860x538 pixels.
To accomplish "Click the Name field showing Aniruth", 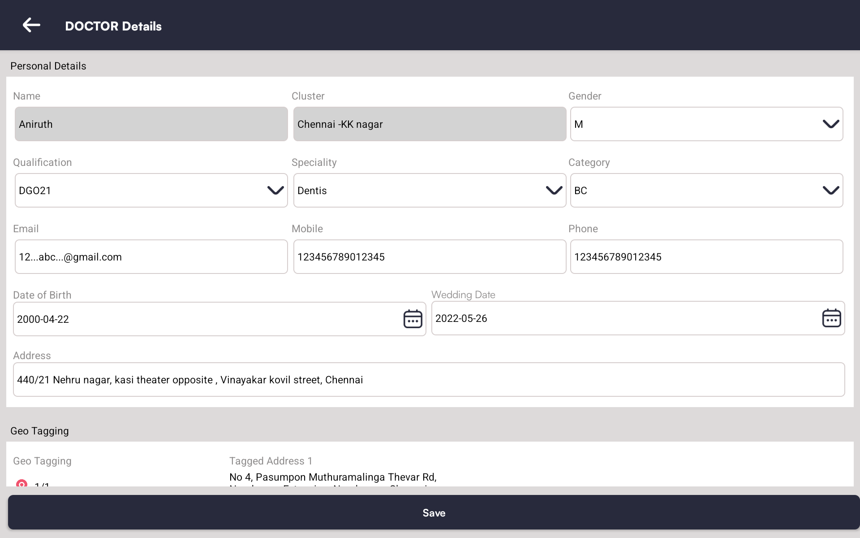I will click(151, 124).
